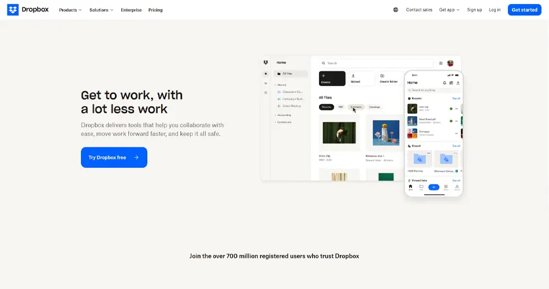Click the user avatar in the desktop mockup
The height and width of the screenshot is (289, 549).
click(x=450, y=63)
